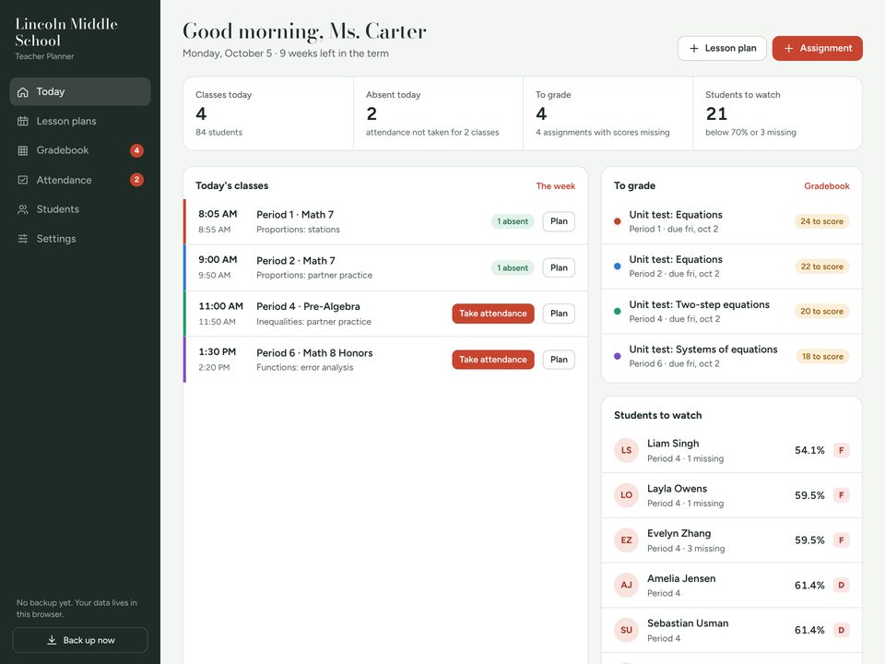Click the Gradebook badge showing 4

tap(136, 150)
